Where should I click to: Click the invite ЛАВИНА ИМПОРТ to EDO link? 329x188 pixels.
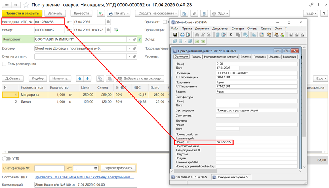[x=83, y=177]
